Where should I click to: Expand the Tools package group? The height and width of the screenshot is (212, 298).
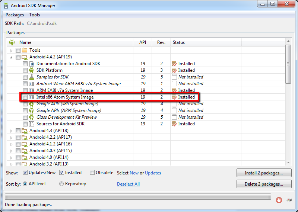coord(11,51)
